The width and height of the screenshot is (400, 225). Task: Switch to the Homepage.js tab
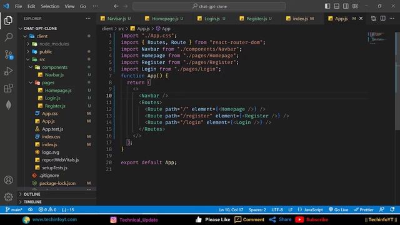[165, 18]
